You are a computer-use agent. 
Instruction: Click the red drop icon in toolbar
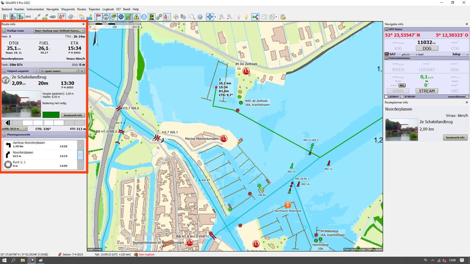166,17
